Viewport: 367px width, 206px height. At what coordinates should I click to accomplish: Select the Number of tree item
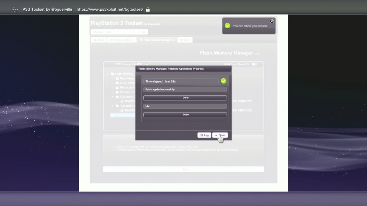(125, 92)
